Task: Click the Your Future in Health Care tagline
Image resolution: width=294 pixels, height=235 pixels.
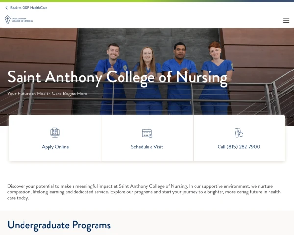Action: [47, 94]
